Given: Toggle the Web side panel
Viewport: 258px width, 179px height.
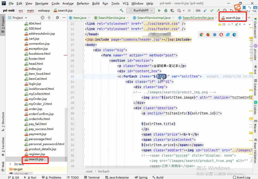Looking at the screenshot, I should tap(3, 166).
